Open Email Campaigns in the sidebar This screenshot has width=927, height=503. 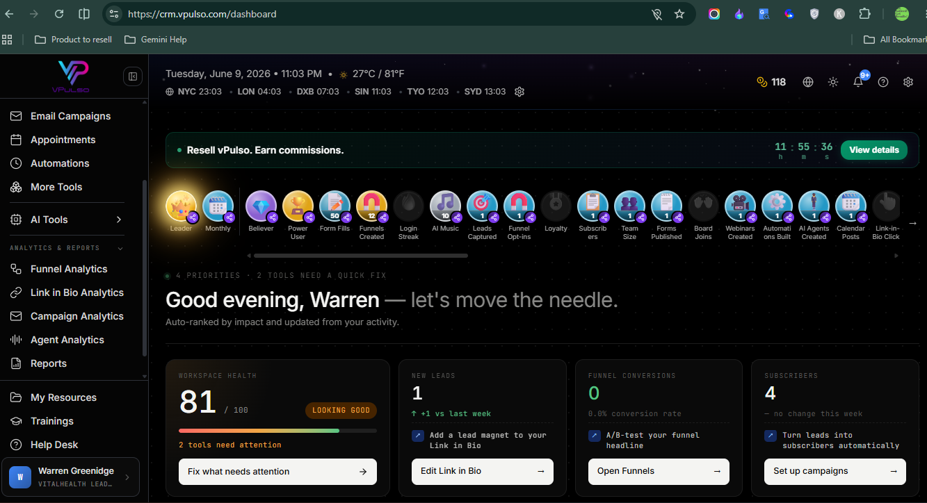click(x=70, y=116)
